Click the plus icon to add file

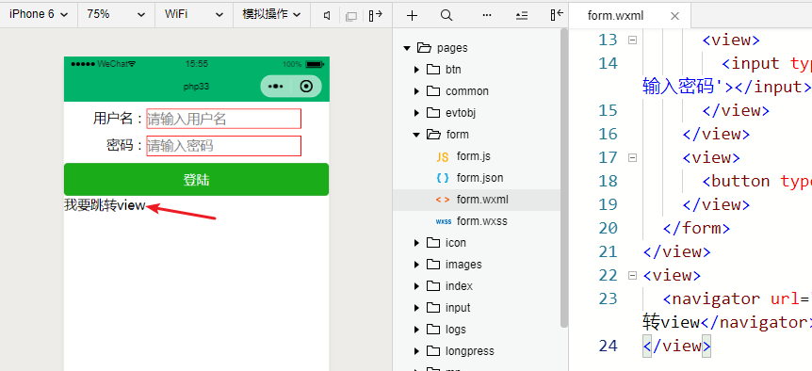412,15
